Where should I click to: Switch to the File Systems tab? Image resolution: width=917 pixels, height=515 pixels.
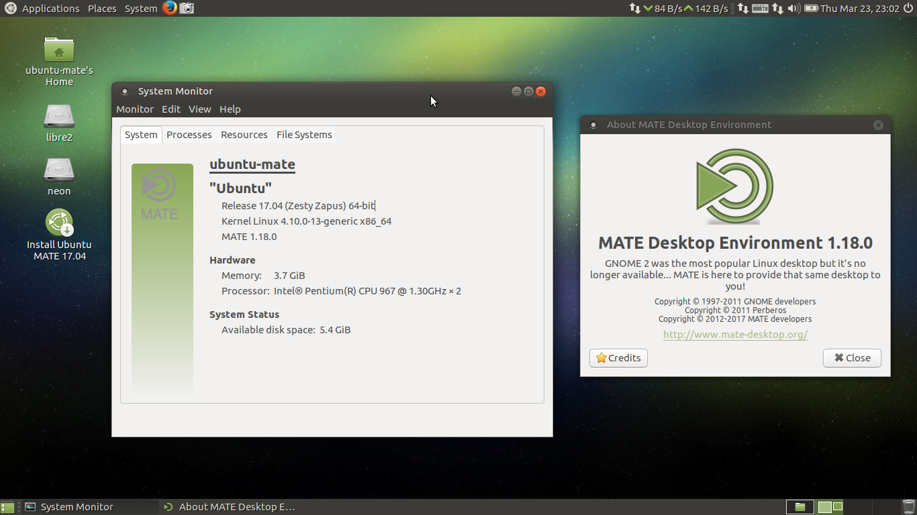click(304, 135)
